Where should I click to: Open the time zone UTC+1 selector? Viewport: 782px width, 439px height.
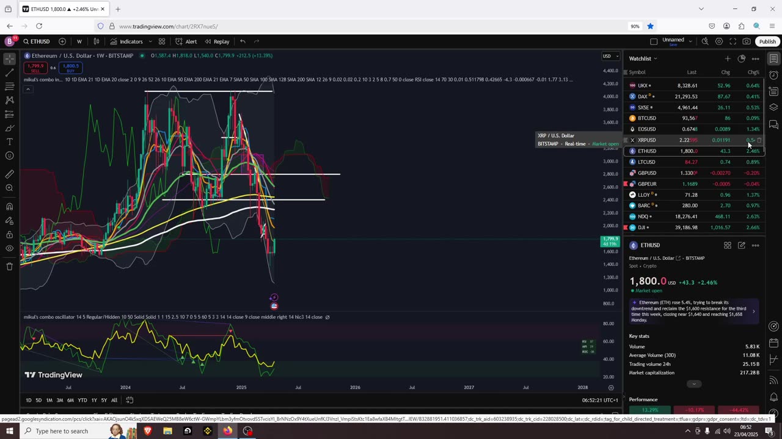tap(600, 400)
